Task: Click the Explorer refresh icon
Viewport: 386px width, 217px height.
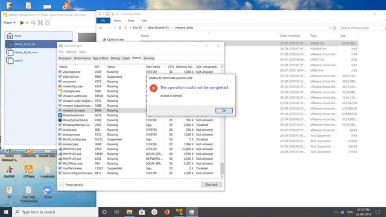Action: (x=335, y=28)
